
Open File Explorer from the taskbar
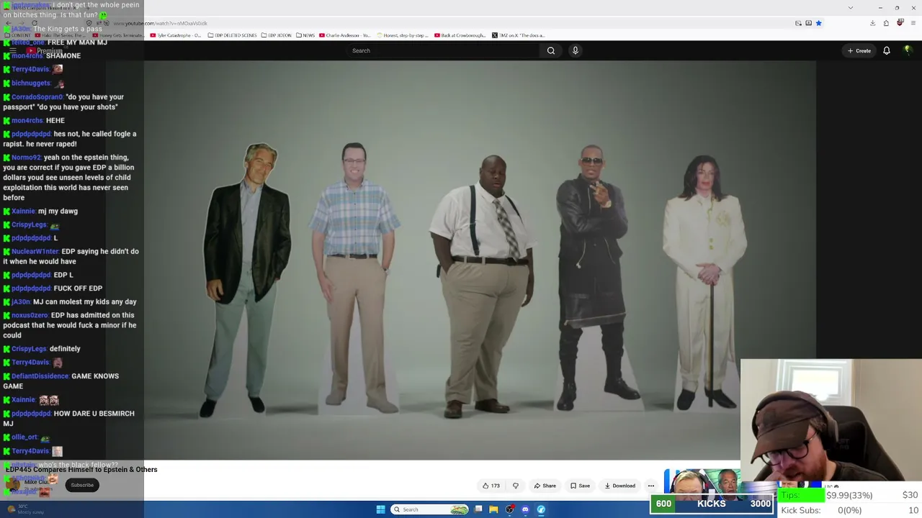493,509
